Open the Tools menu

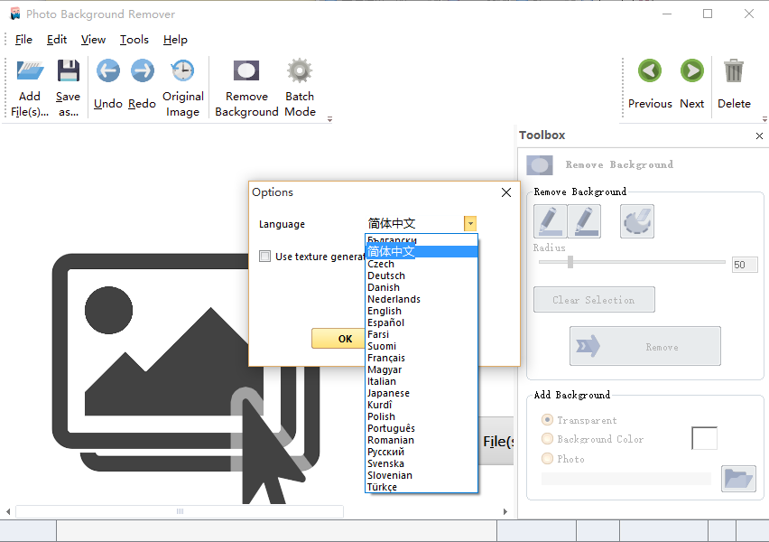[x=134, y=40]
